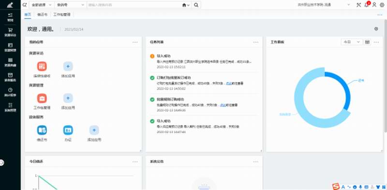The height and width of the screenshot is (190, 387).
Task: Open the user profile icon
Action: coord(374,5)
